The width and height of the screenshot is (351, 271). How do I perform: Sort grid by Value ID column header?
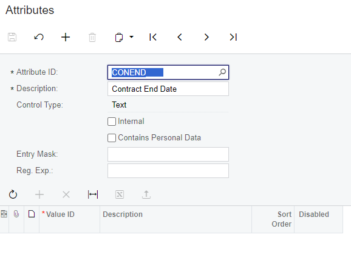pos(69,219)
